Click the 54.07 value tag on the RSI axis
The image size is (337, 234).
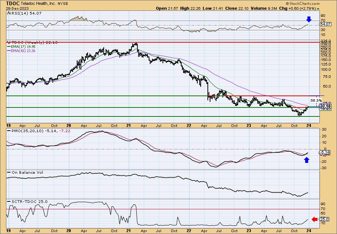(x=325, y=24)
